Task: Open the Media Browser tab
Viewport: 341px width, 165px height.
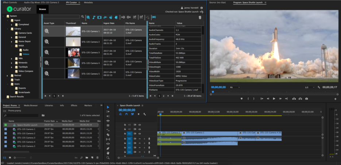Action: 31,105
